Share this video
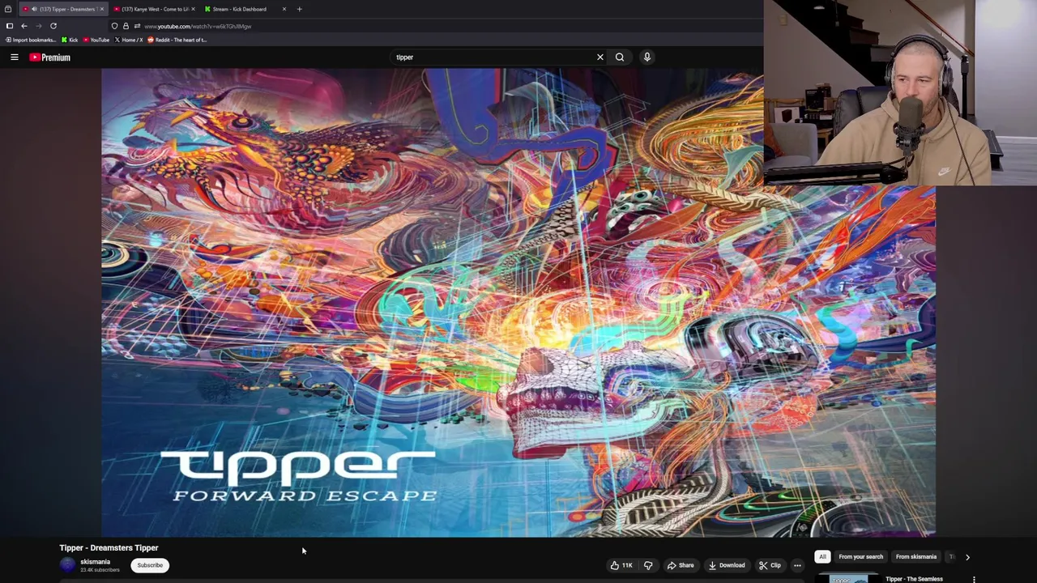This screenshot has height=583, width=1037. 681,565
